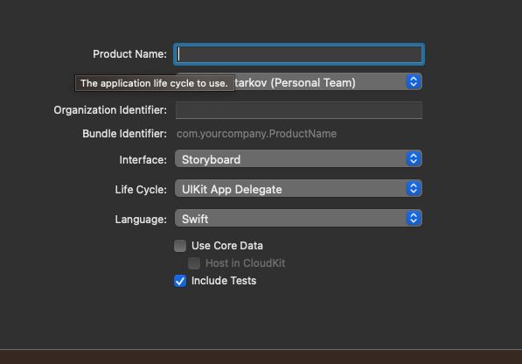
Task: Click the Life Cycle field label
Action: click(x=141, y=190)
